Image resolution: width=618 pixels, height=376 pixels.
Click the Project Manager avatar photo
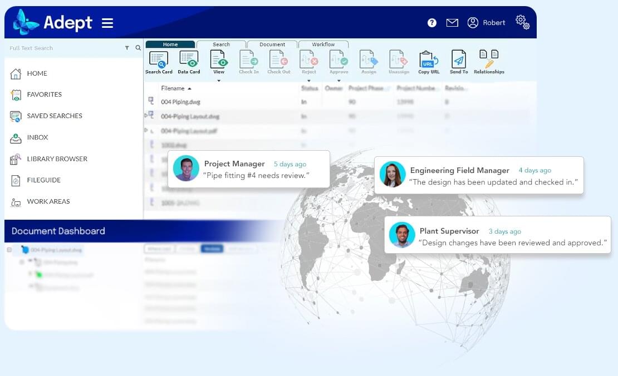pos(186,168)
